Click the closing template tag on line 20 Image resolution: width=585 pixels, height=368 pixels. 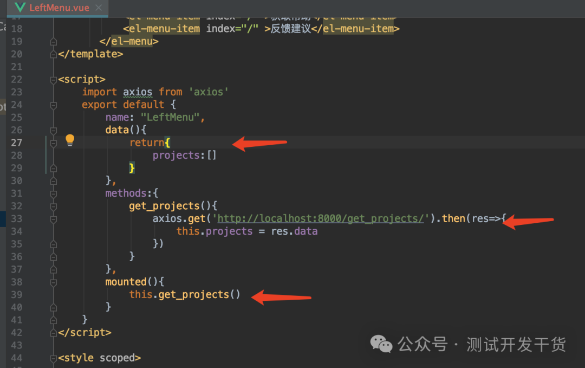coord(90,54)
